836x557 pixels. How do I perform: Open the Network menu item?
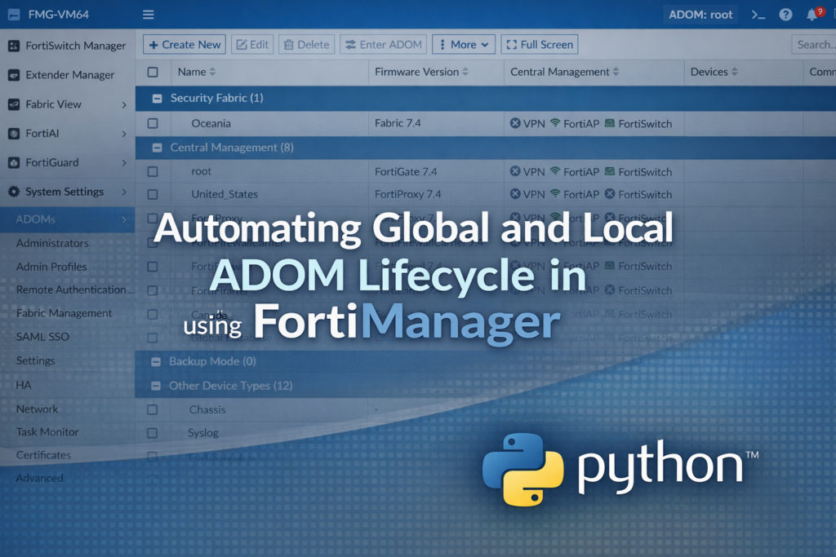(x=37, y=409)
